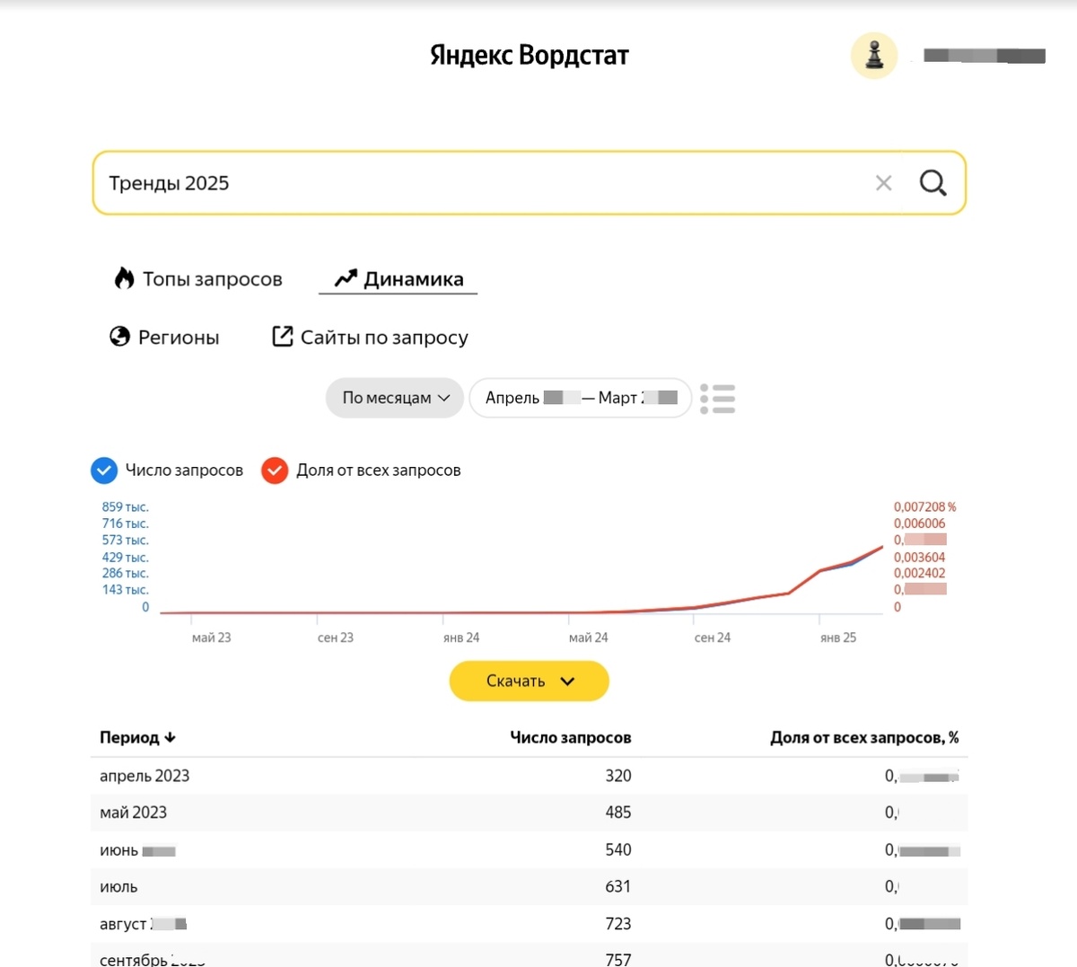Clear the search query with the X icon
The image size is (1077, 967).
point(884,183)
